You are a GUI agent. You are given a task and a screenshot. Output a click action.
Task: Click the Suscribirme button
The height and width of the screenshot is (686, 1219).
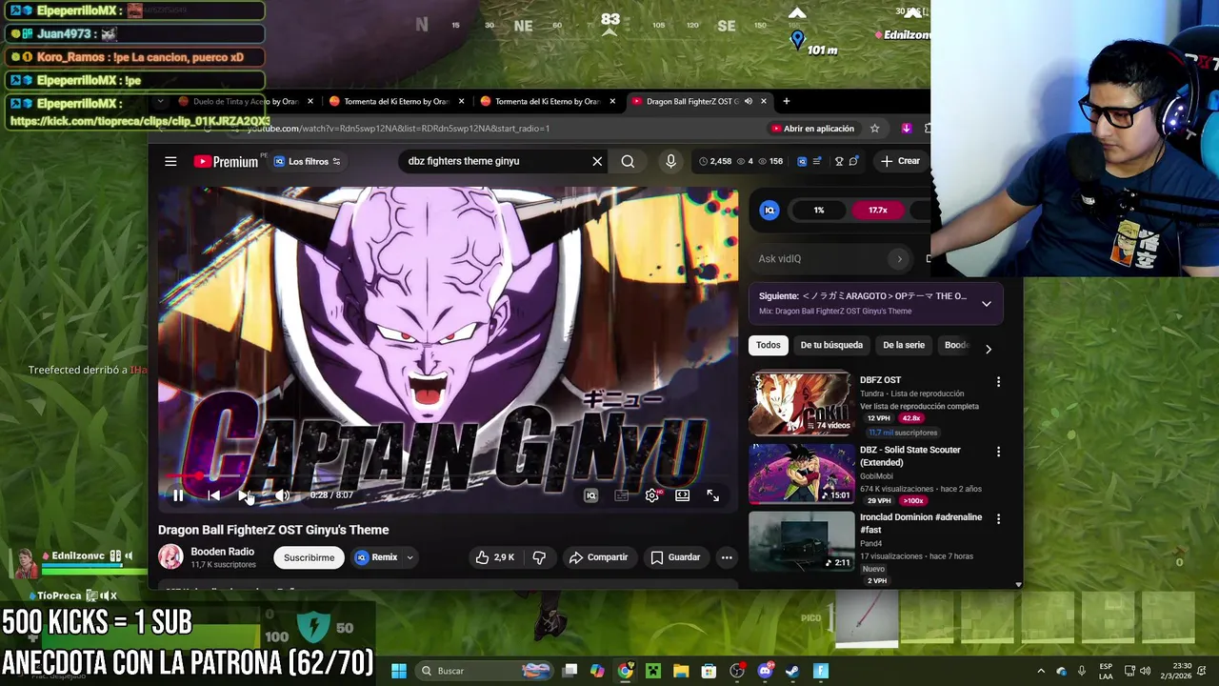pos(309,557)
